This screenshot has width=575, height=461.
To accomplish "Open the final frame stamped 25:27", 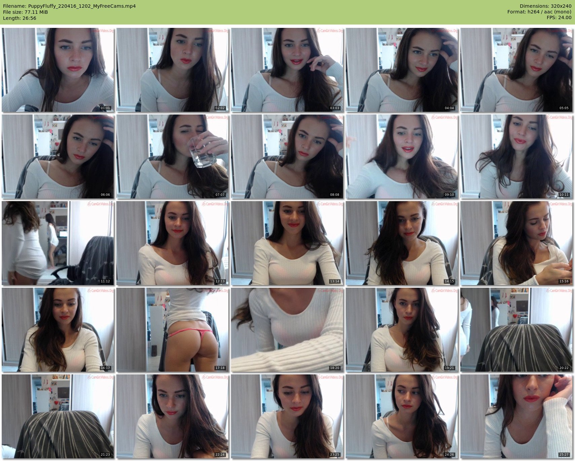I will click(x=516, y=416).
